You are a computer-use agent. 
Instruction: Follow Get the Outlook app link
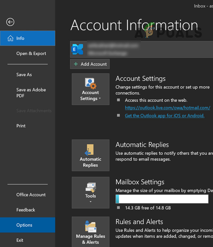(x=164, y=115)
